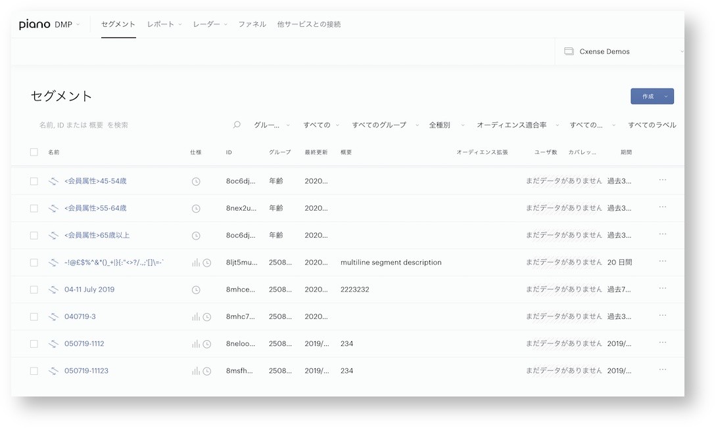Open the 全種別 type filter dropdown

point(446,125)
